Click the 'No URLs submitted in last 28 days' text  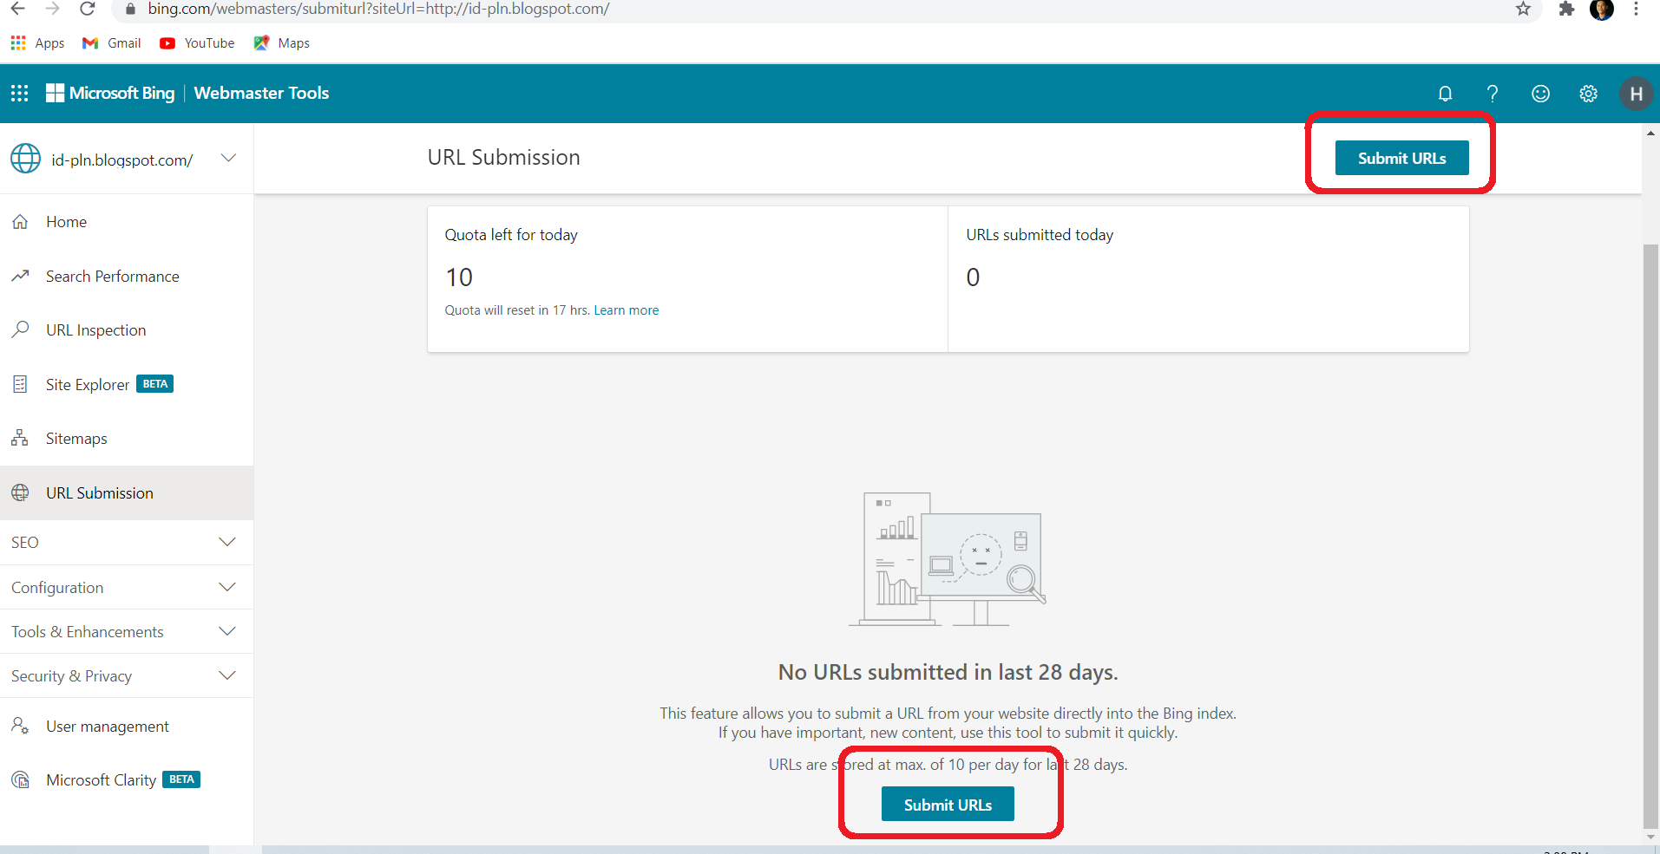[948, 672]
